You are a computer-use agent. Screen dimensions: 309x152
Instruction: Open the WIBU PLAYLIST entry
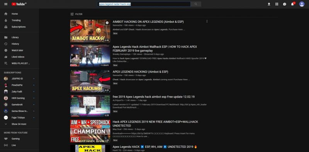click(20, 63)
